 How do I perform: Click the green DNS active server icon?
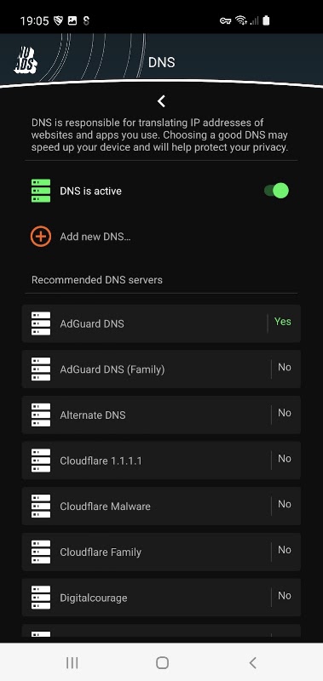(41, 191)
